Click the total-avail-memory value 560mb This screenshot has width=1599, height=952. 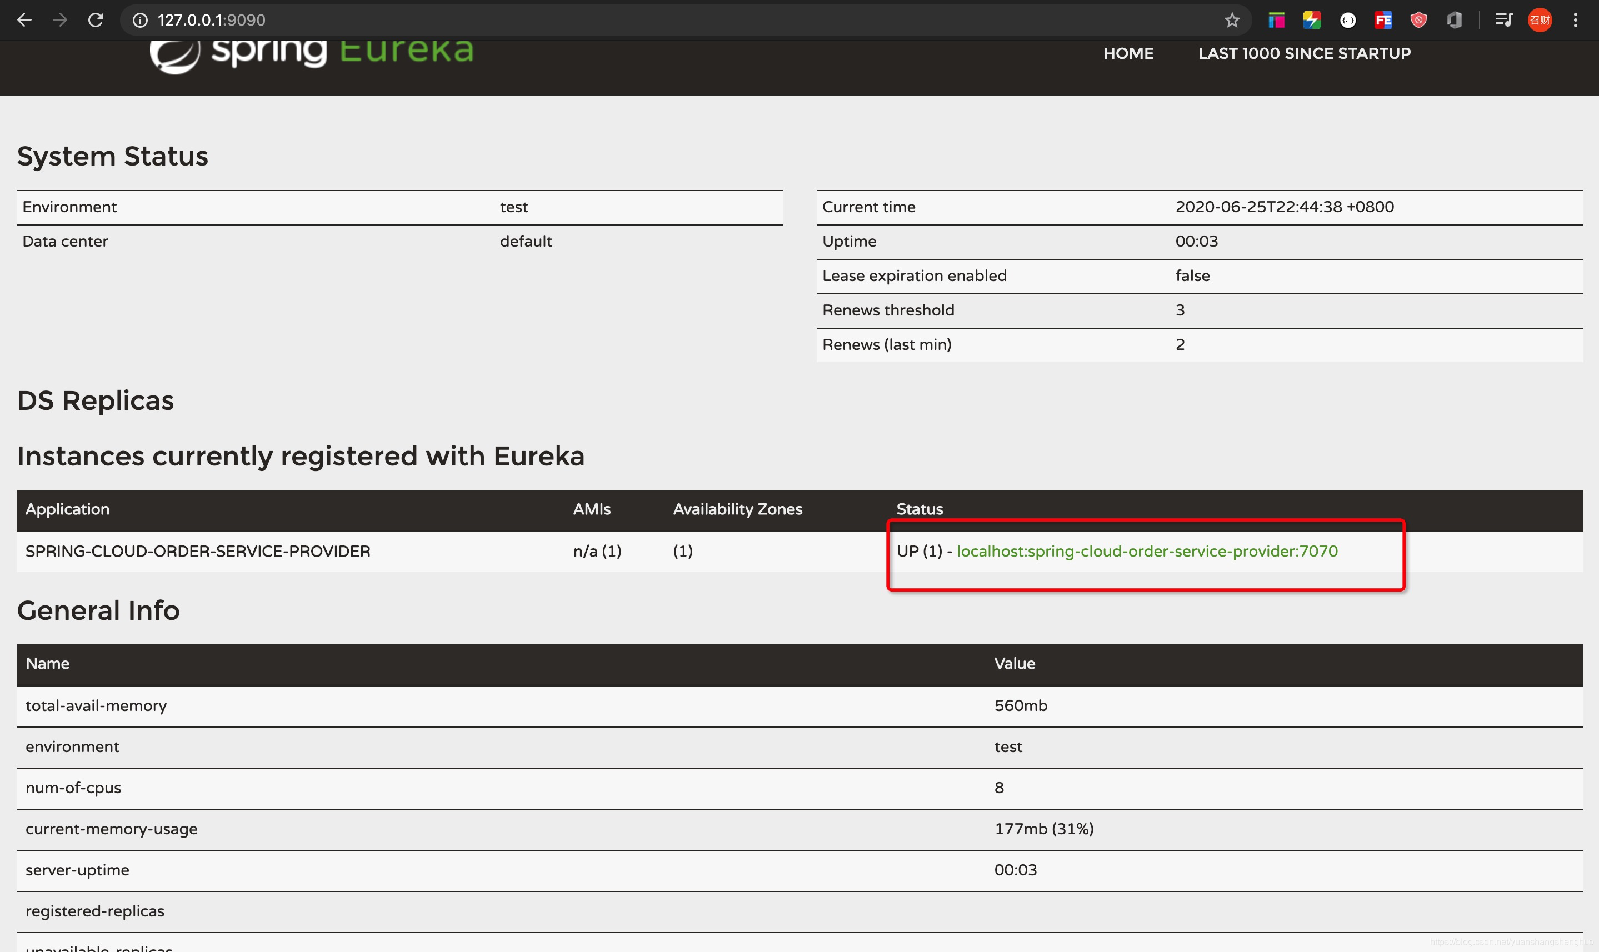pyautogui.click(x=1020, y=705)
